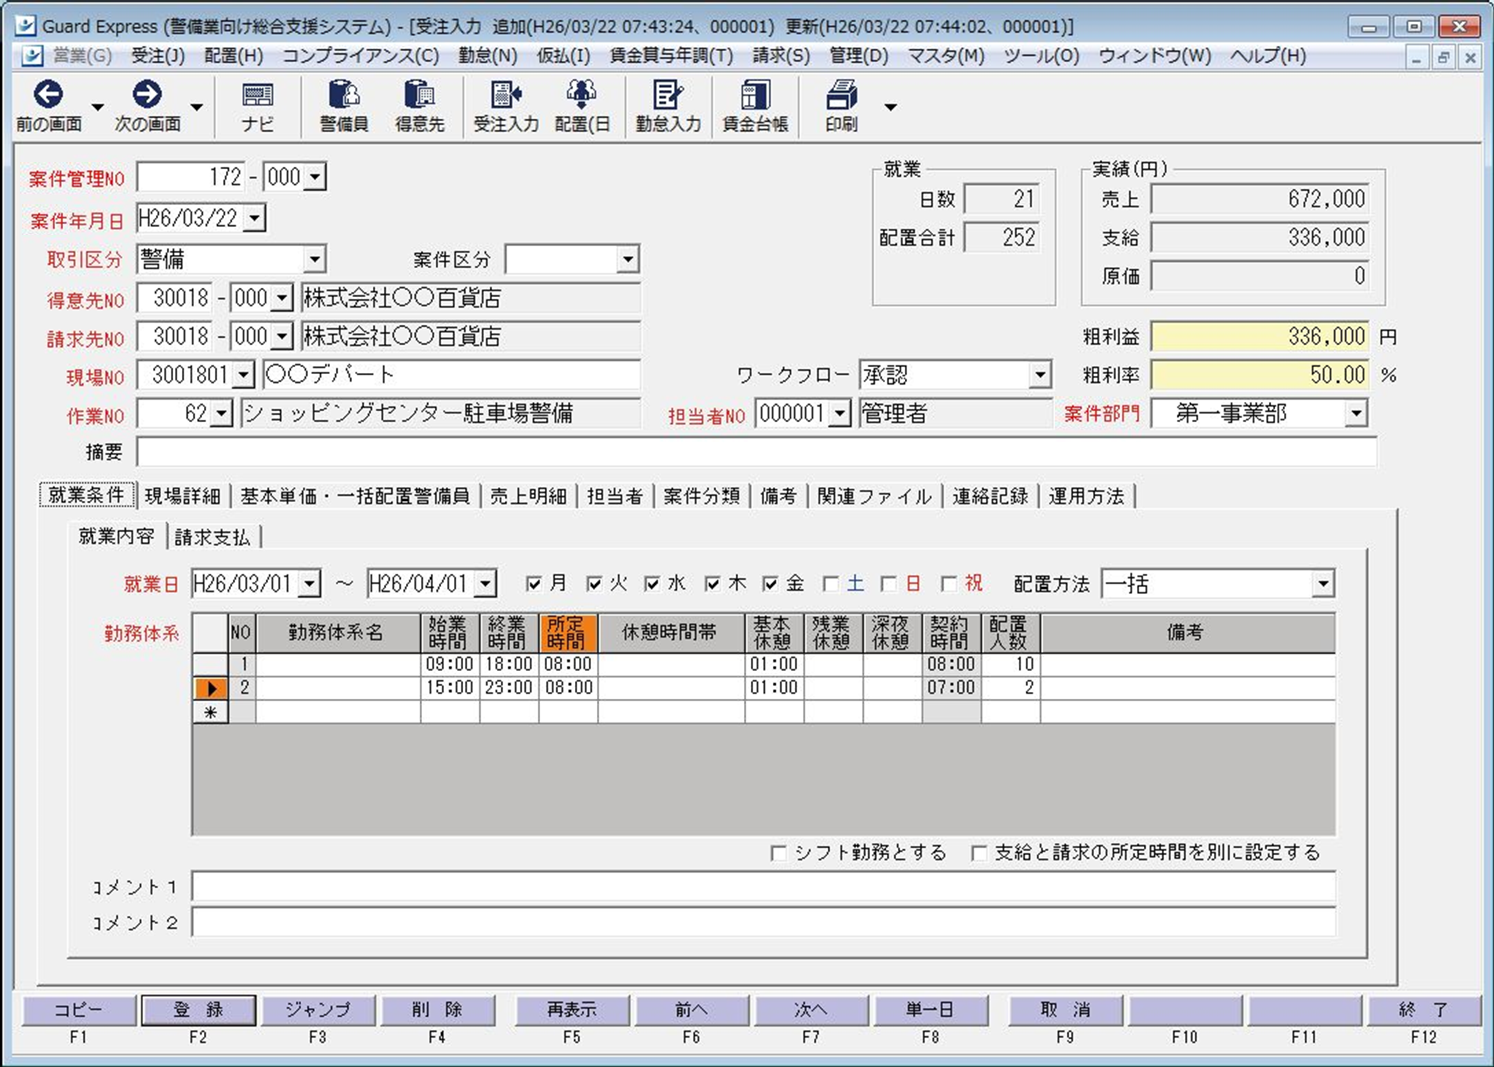The image size is (1494, 1067).
Task: Uncheck the 火 weekday checkbox
Action: click(x=594, y=583)
